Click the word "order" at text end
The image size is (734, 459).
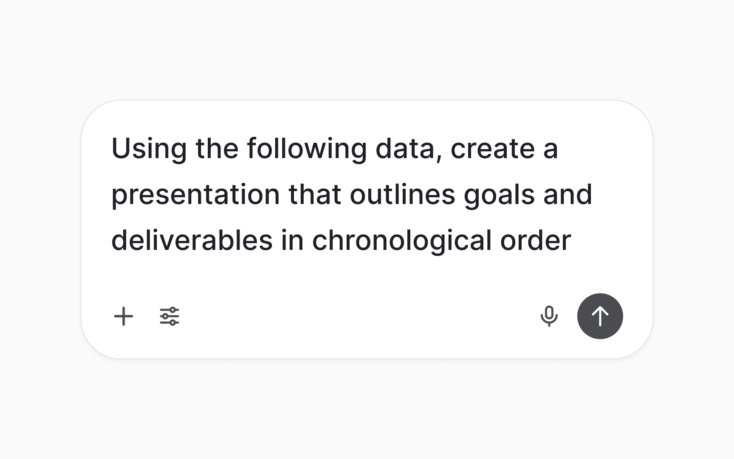click(536, 241)
